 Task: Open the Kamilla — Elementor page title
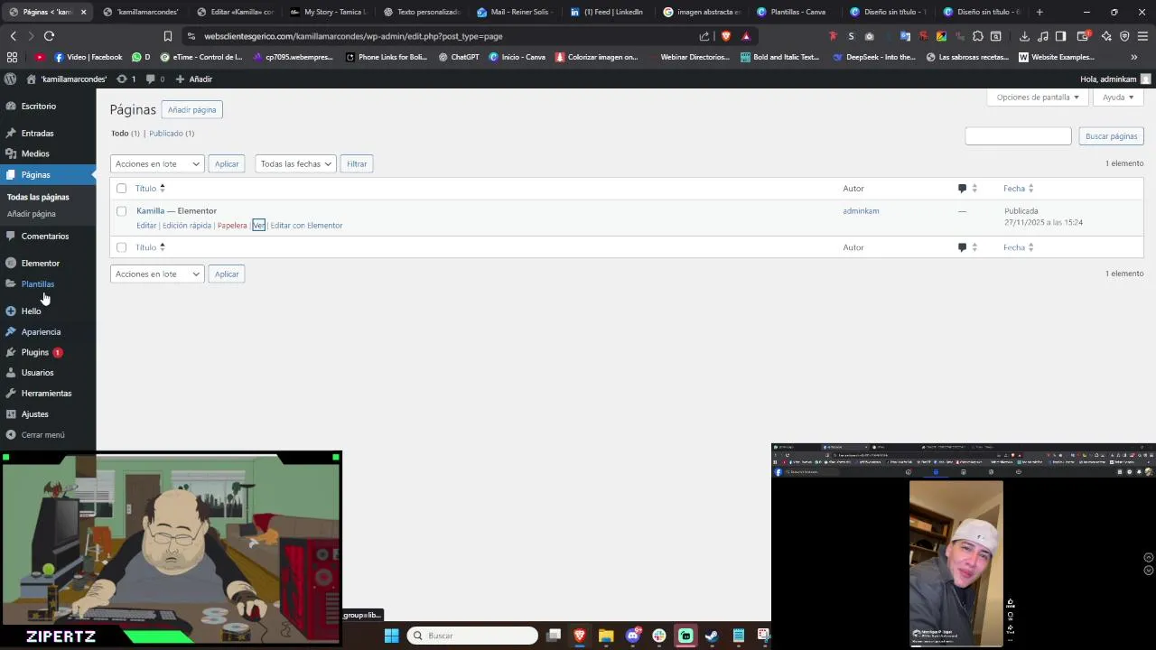(176, 210)
